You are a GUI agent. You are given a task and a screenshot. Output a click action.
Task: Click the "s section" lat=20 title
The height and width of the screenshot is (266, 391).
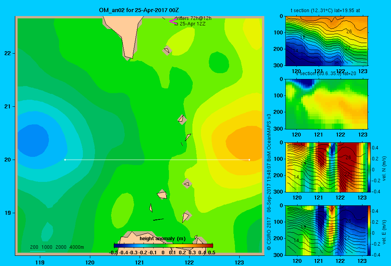[x=326, y=74]
